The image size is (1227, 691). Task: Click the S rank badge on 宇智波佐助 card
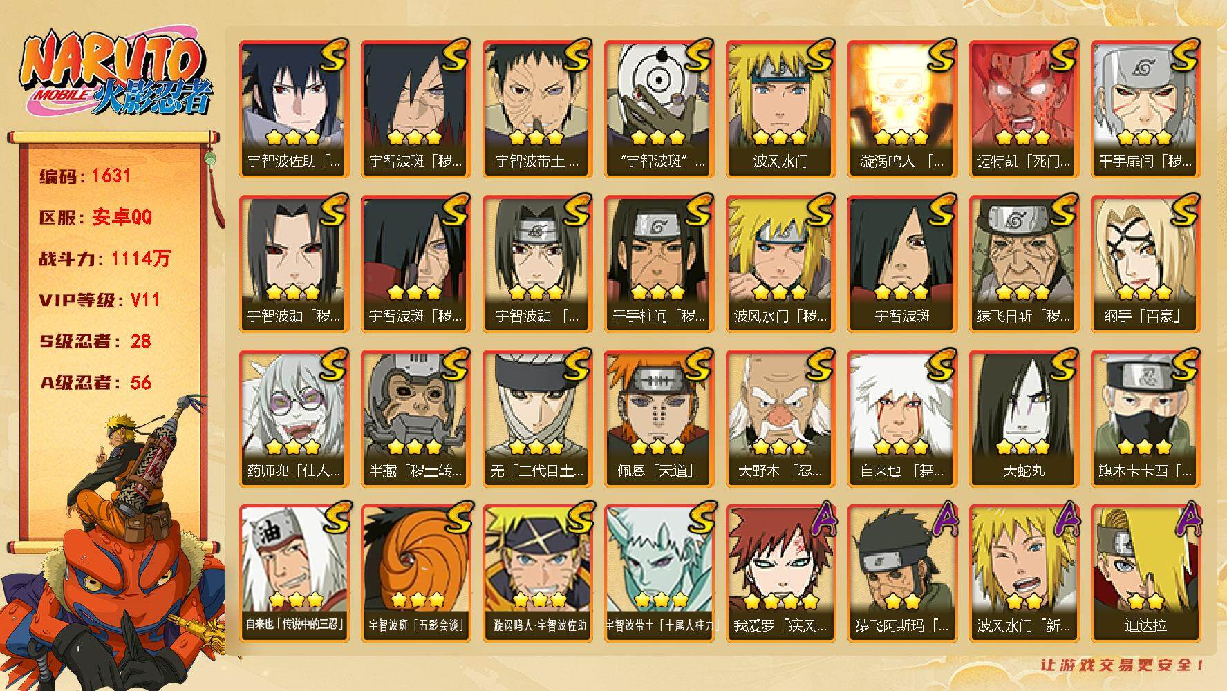click(332, 55)
